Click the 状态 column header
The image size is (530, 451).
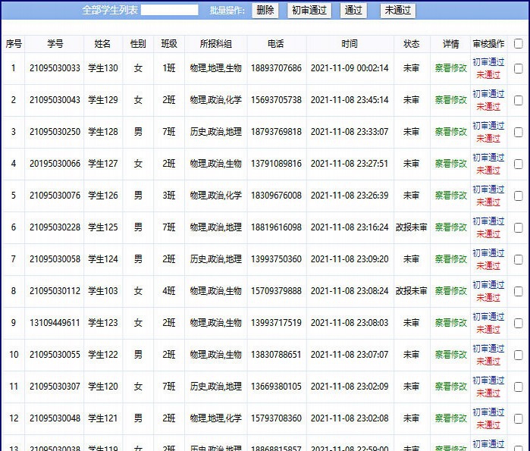click(412, 43)
